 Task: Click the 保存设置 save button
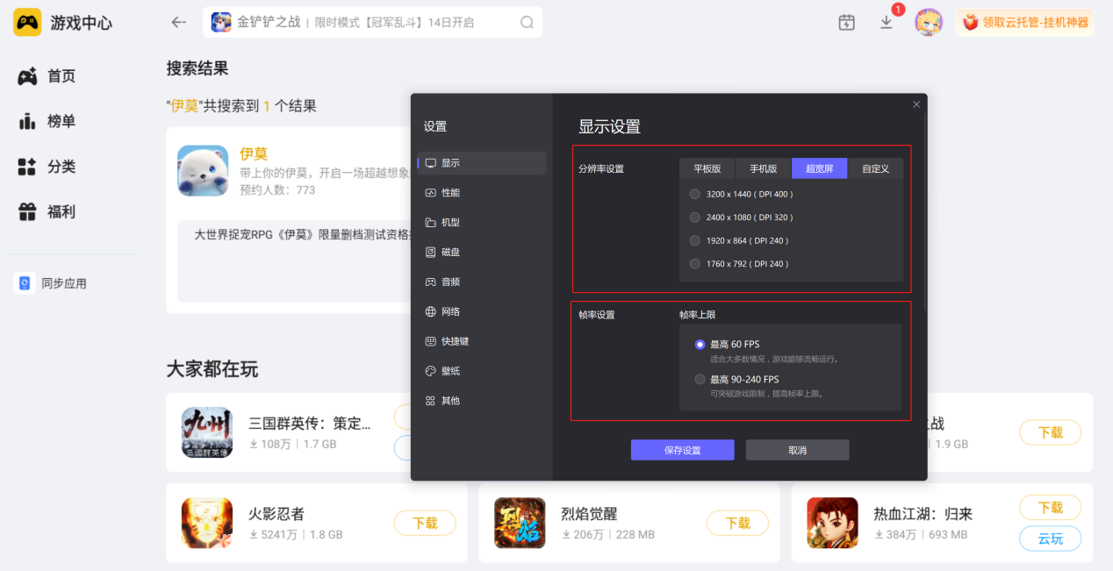682,449
